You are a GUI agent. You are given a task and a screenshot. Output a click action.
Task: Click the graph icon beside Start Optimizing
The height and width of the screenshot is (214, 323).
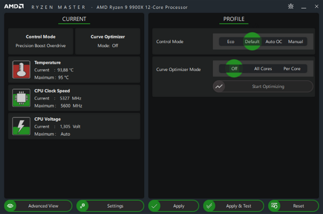[219, 86]
